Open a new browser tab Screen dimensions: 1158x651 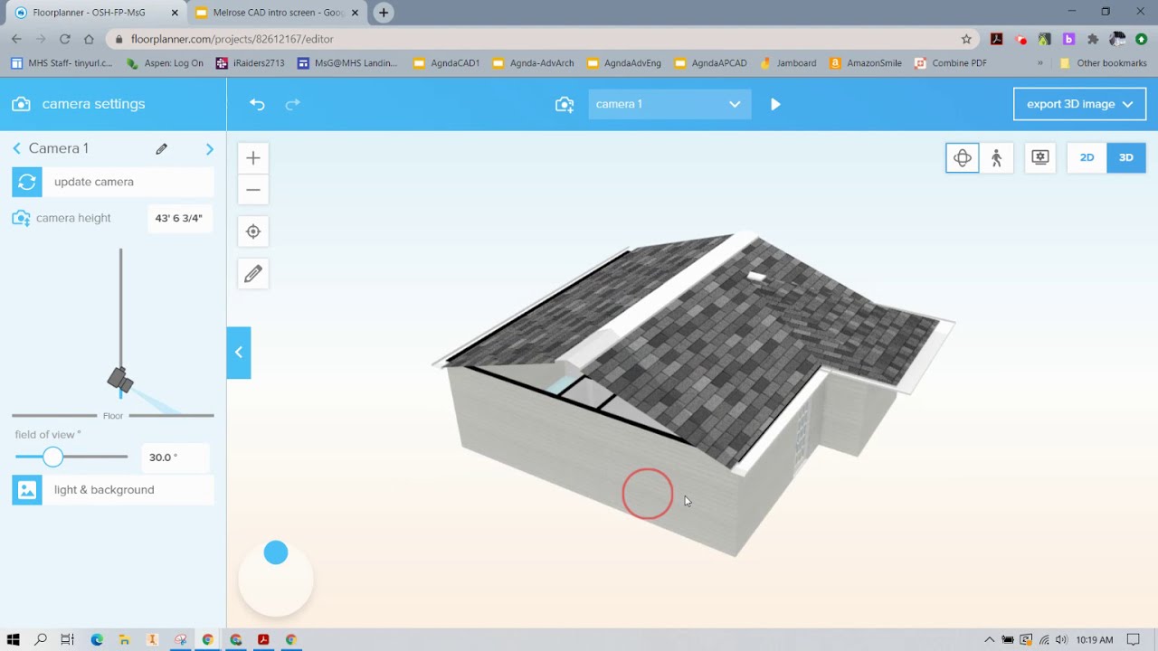pyautogui.click(x=384, y=13)
